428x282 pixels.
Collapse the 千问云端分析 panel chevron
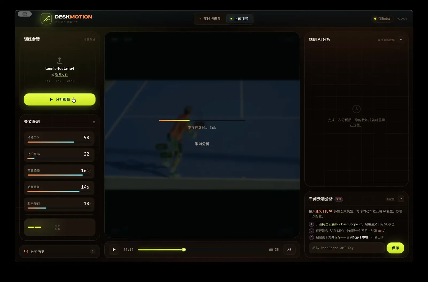coord(401,199)
